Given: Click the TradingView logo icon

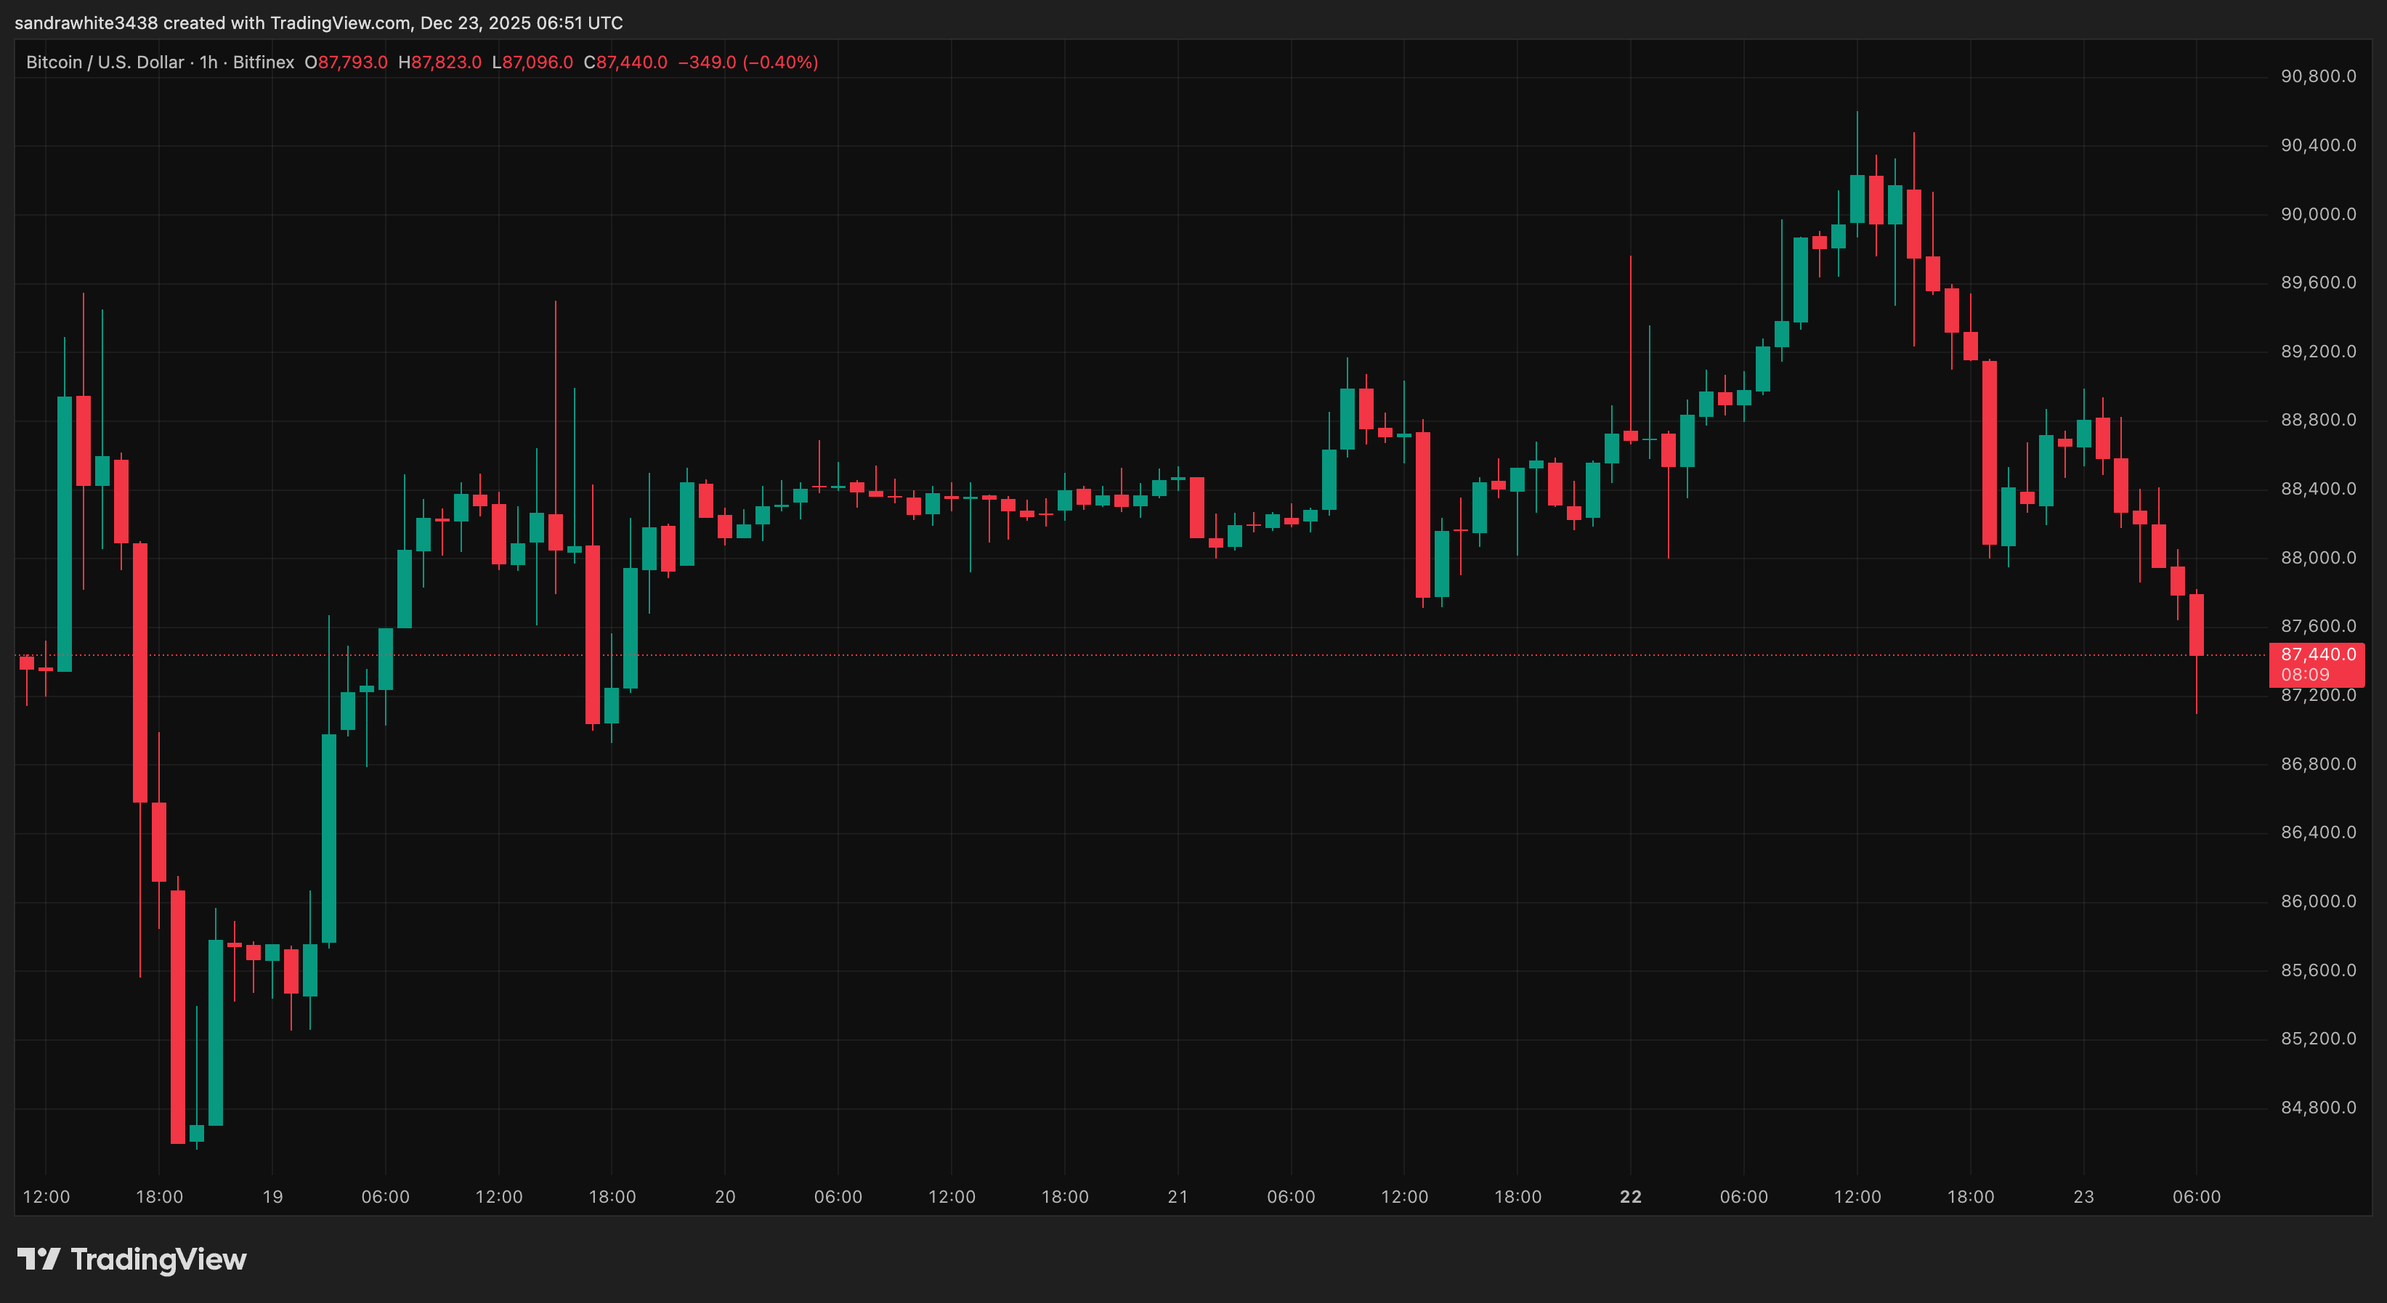Looking at the screenshot, I should click(x=40, y=1259).
